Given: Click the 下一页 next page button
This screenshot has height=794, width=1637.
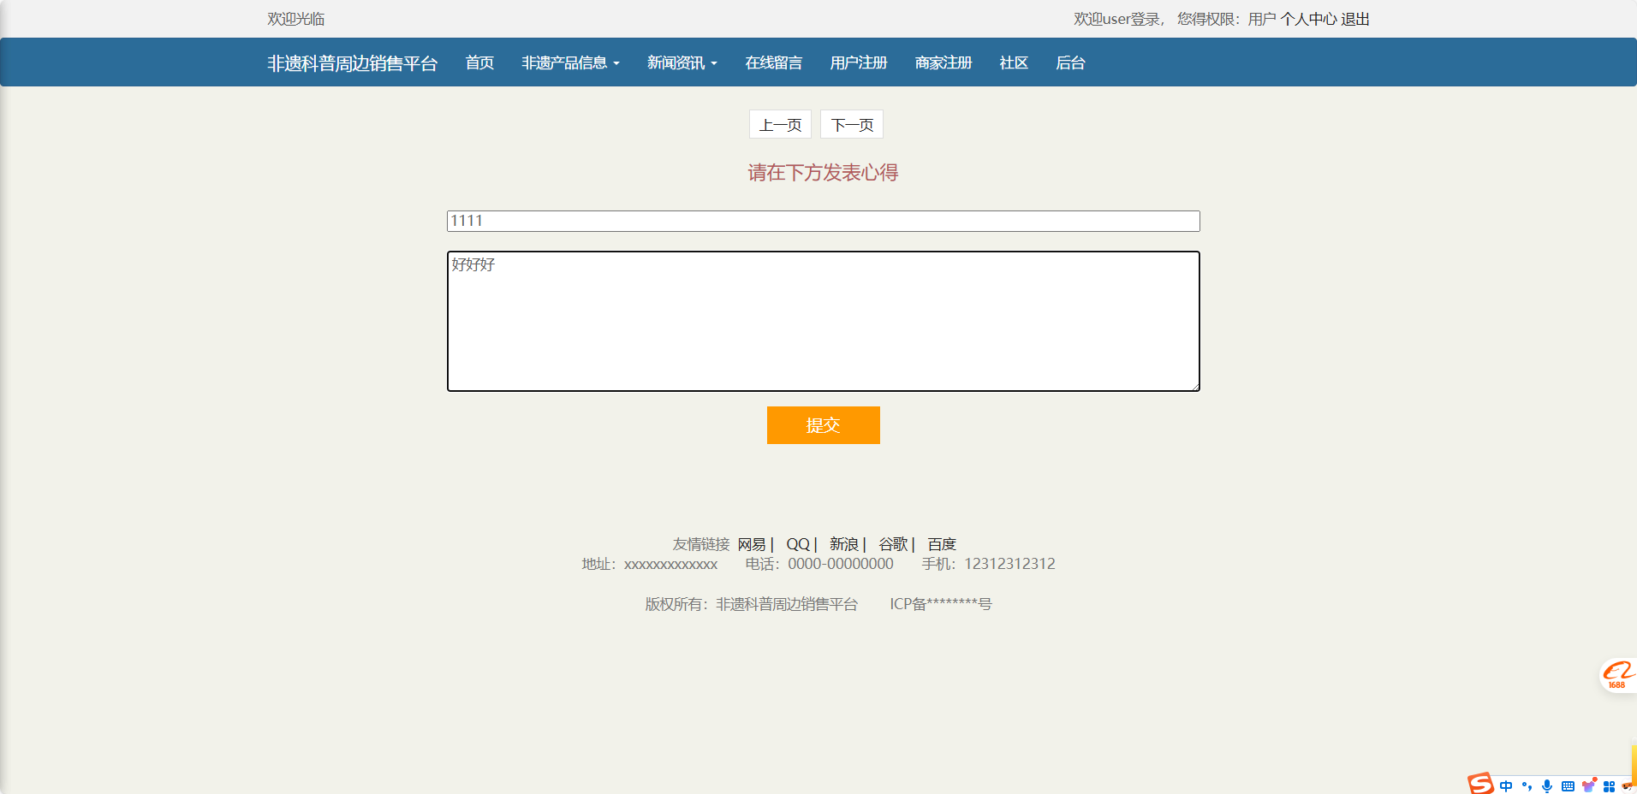Looking at the screenshot, I should [x=851, y=124].
